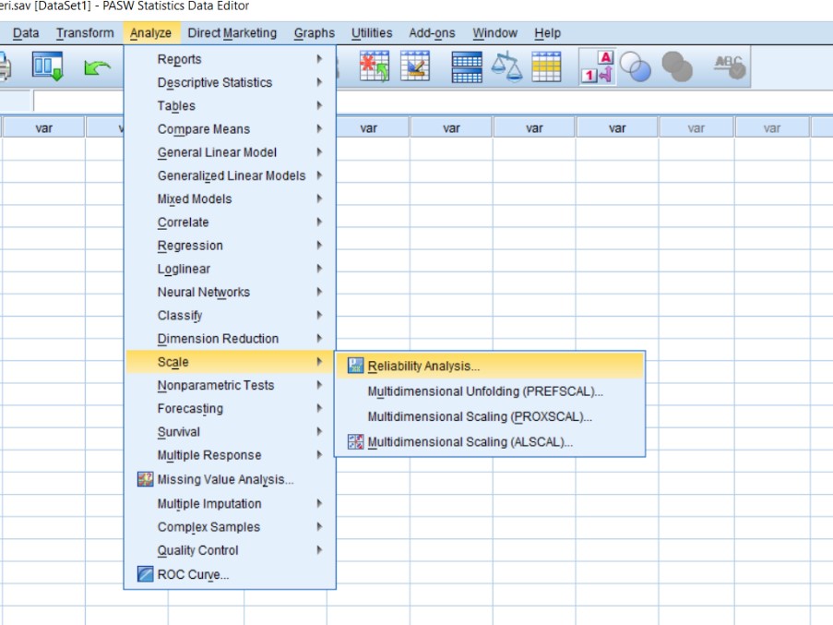The width and height of the screenshot is (833, 625).
Task: Expand the Regression submenu
Action: (190, 246)
